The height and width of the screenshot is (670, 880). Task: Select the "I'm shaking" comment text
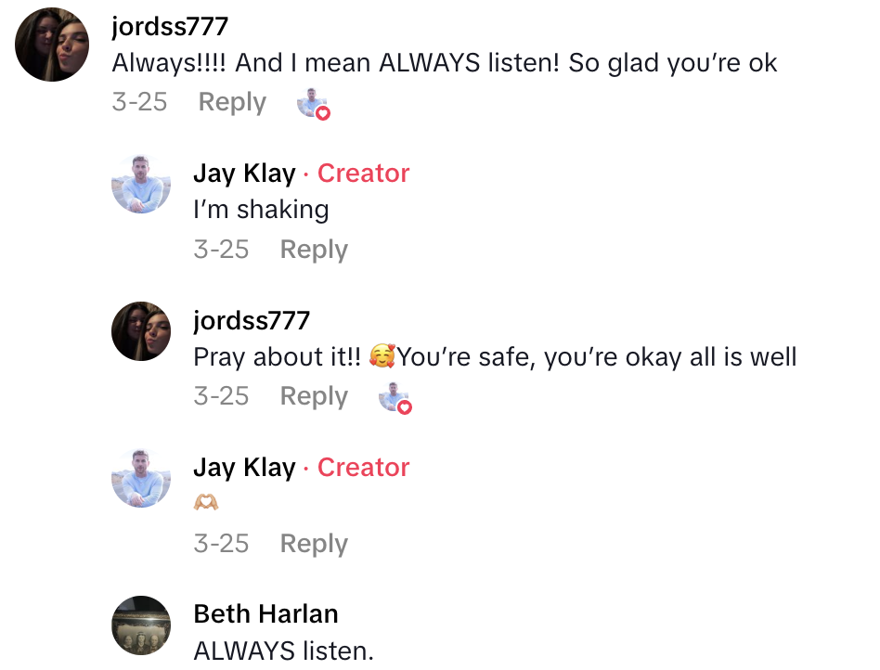tap(261, 210)
